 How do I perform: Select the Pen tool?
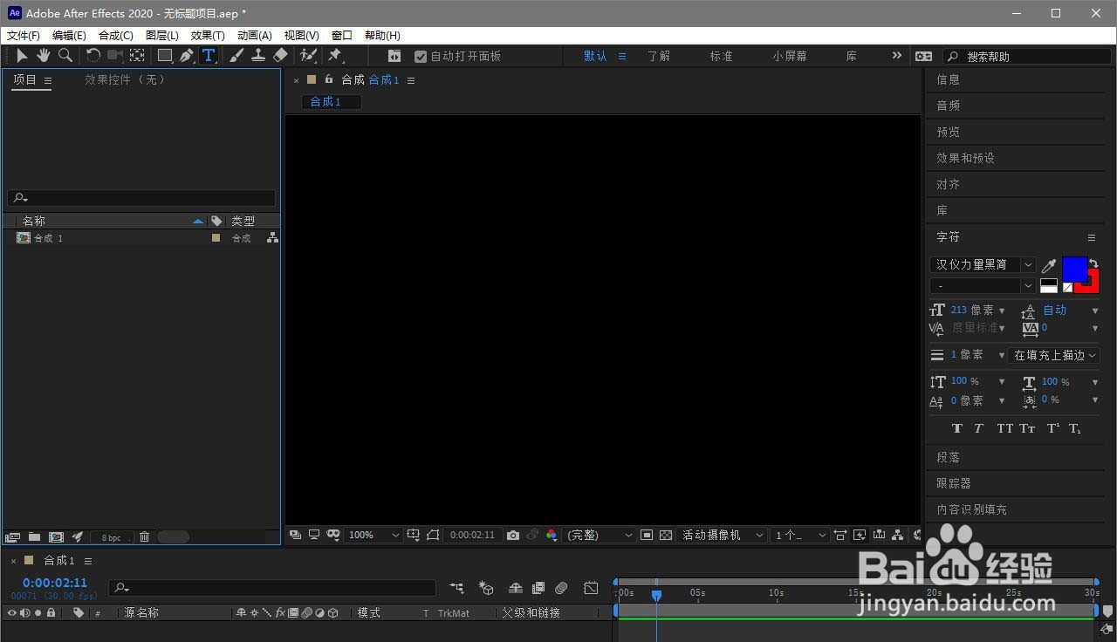point(187,56)
